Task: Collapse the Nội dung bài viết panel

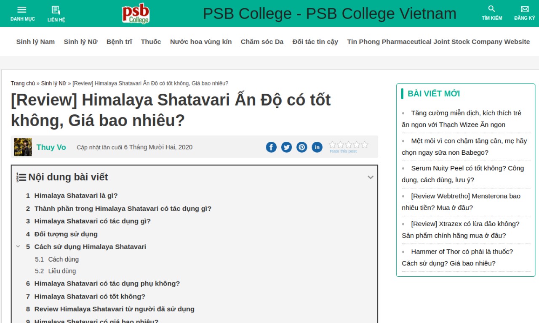Action: [371, 177]
